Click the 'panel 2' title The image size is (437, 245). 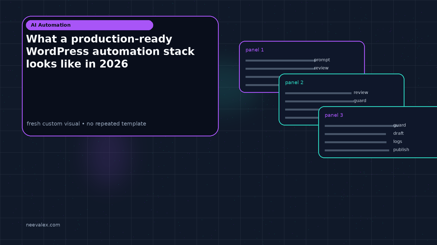pos(294,82)
